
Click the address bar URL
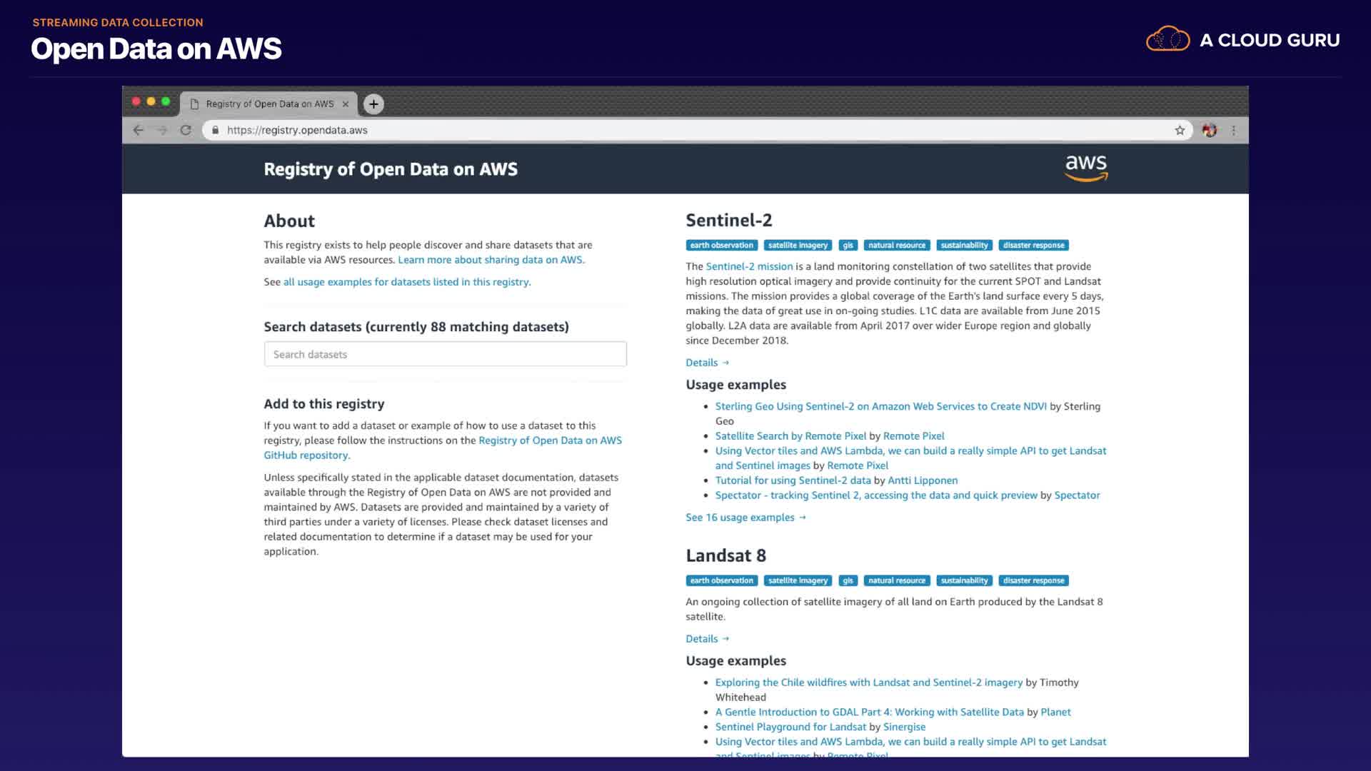[297, 130]
